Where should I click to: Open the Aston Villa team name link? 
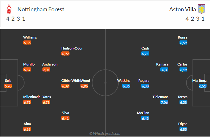point(182,9)
